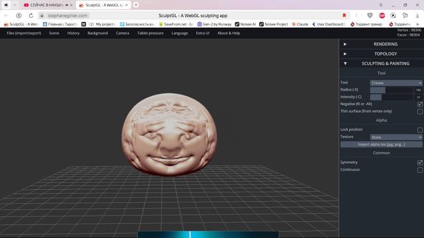The height and width of the screenshot is (238, 424).
Task: Enable the Continuous checkbox
Action: 419,170
